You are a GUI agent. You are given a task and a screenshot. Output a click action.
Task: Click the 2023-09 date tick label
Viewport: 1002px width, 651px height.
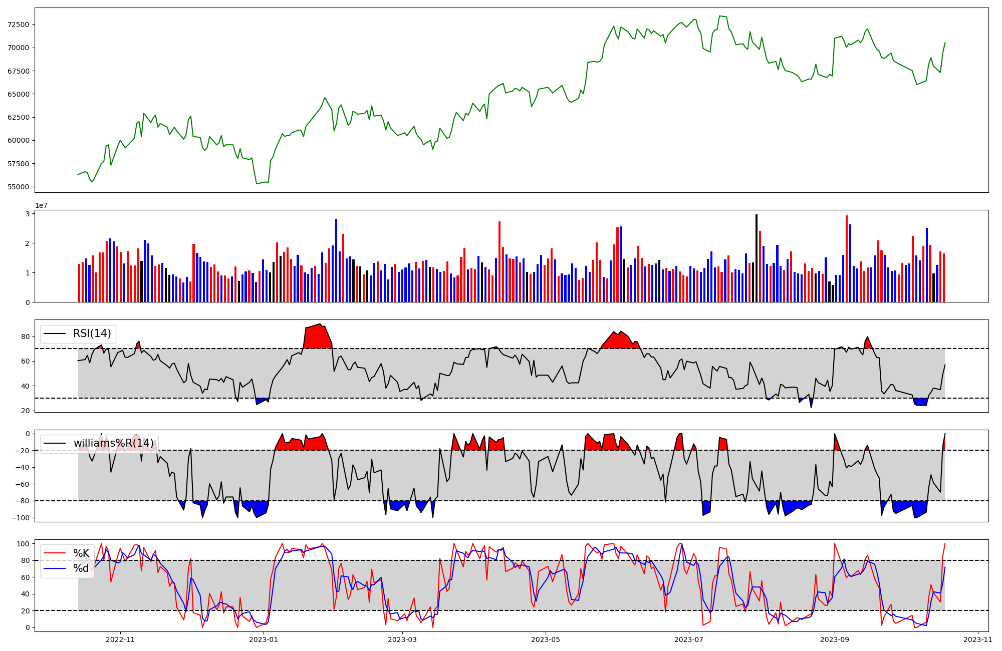835,639
